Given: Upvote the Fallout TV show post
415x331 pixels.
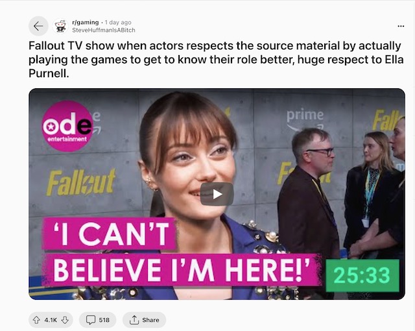Looking at the screenshot, I should click(x=36, y=320).
